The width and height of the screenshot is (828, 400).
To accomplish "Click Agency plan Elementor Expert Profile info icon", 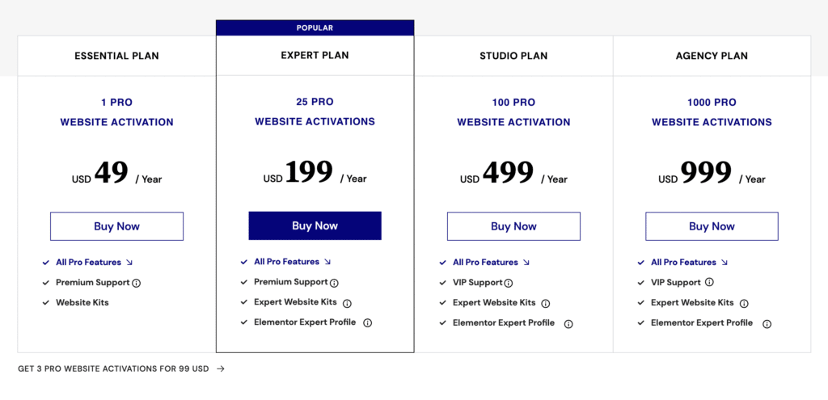I will (767, 324).
